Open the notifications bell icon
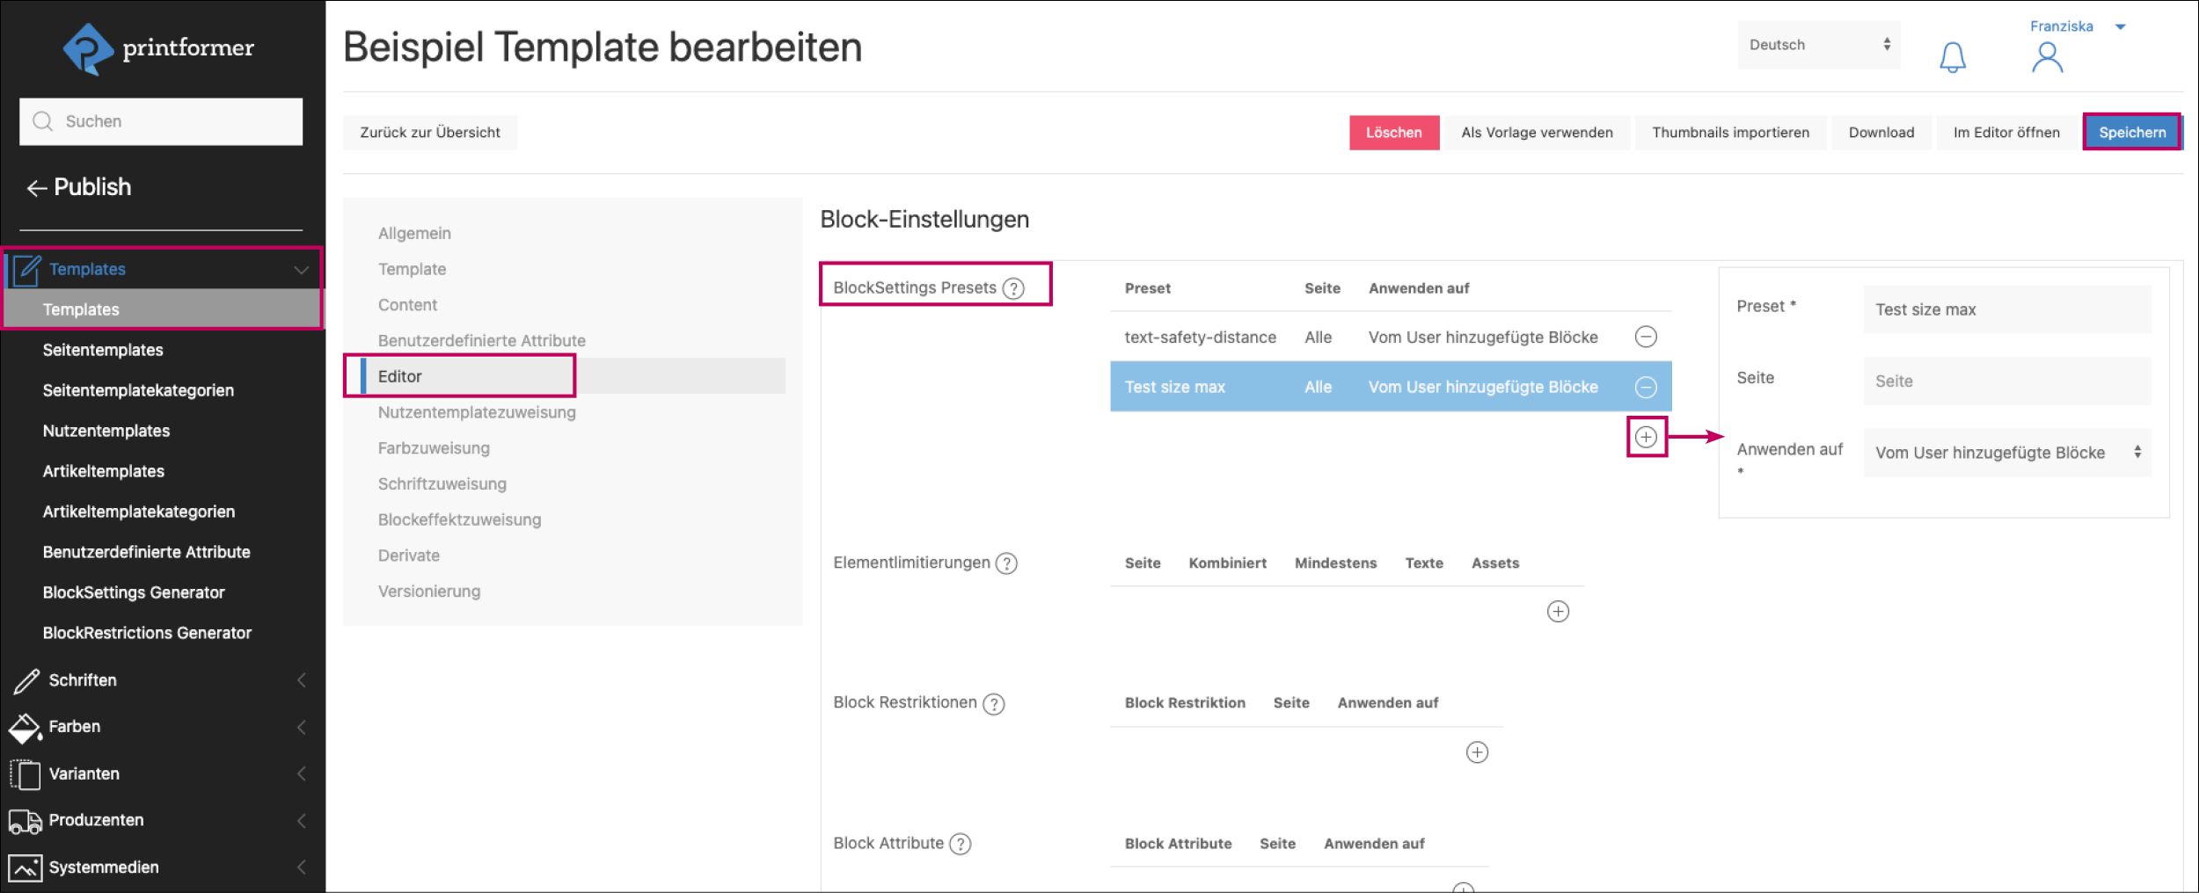 point(1952,58)
